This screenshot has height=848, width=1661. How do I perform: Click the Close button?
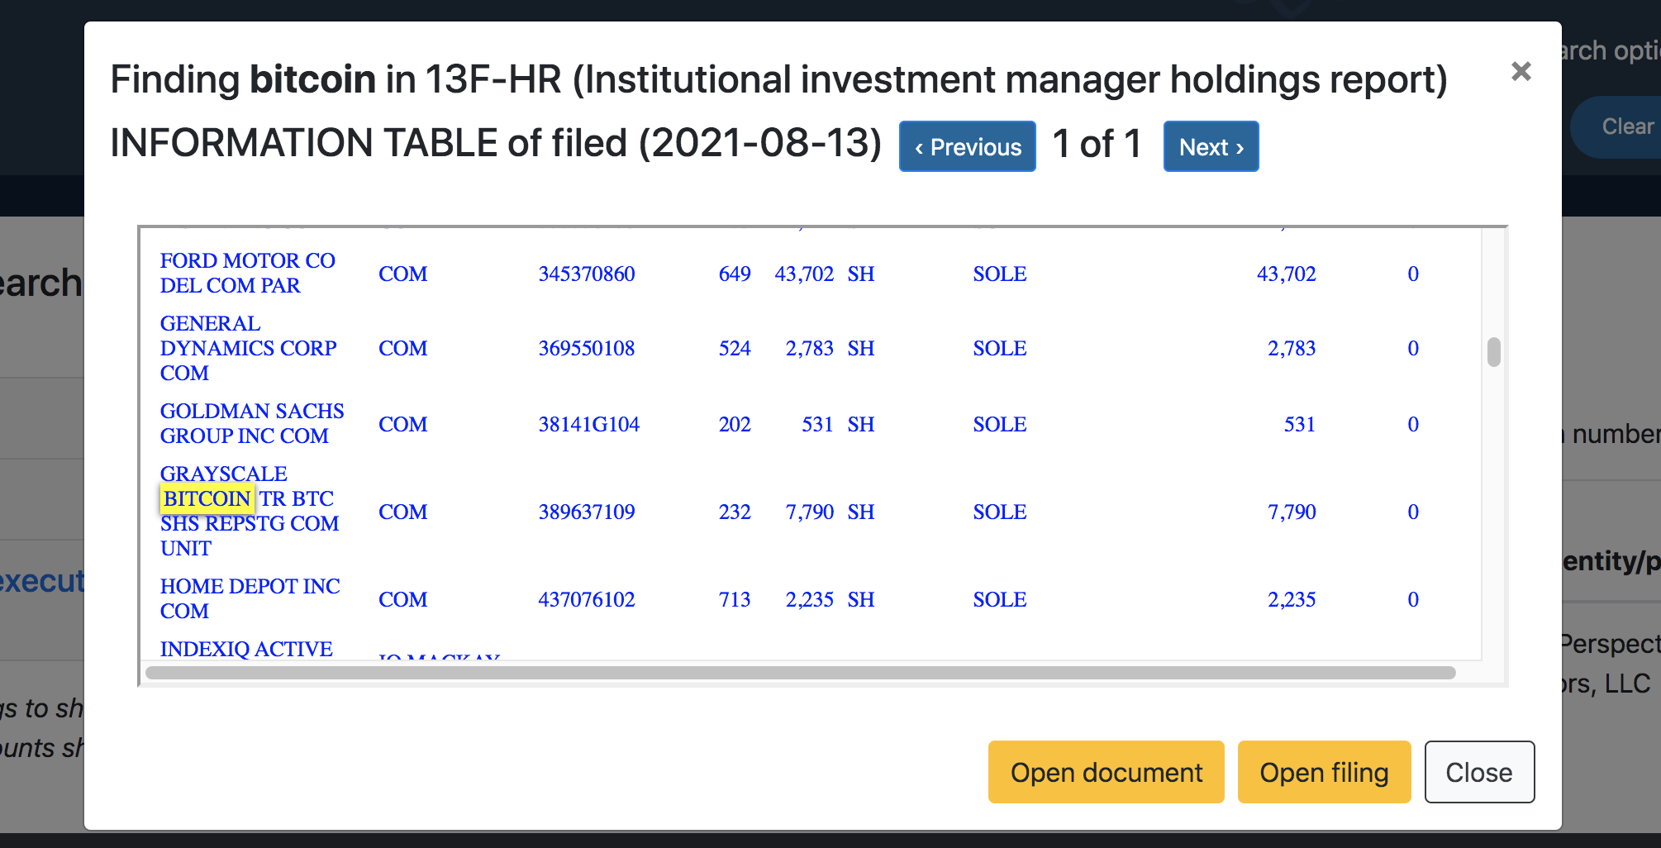(1479, 772)
